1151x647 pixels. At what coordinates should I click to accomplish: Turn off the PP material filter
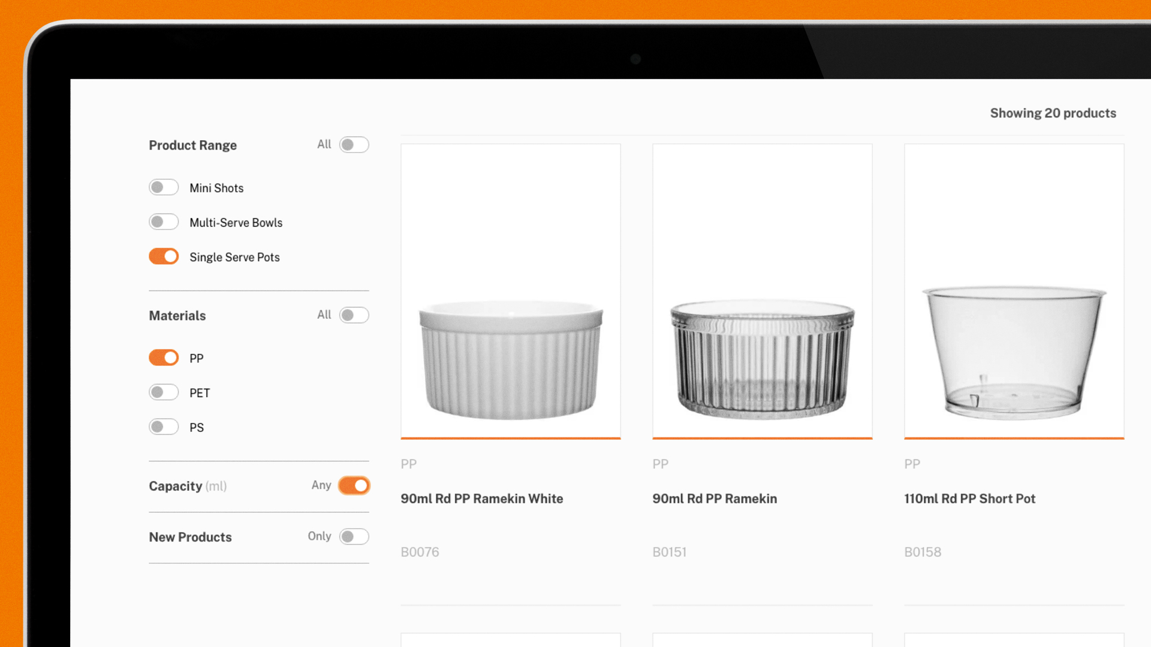coord(164,358)
